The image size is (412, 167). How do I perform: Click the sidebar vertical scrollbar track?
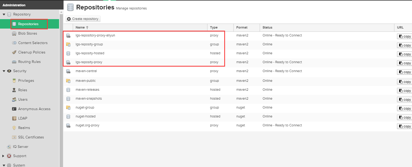coord(61,90)
